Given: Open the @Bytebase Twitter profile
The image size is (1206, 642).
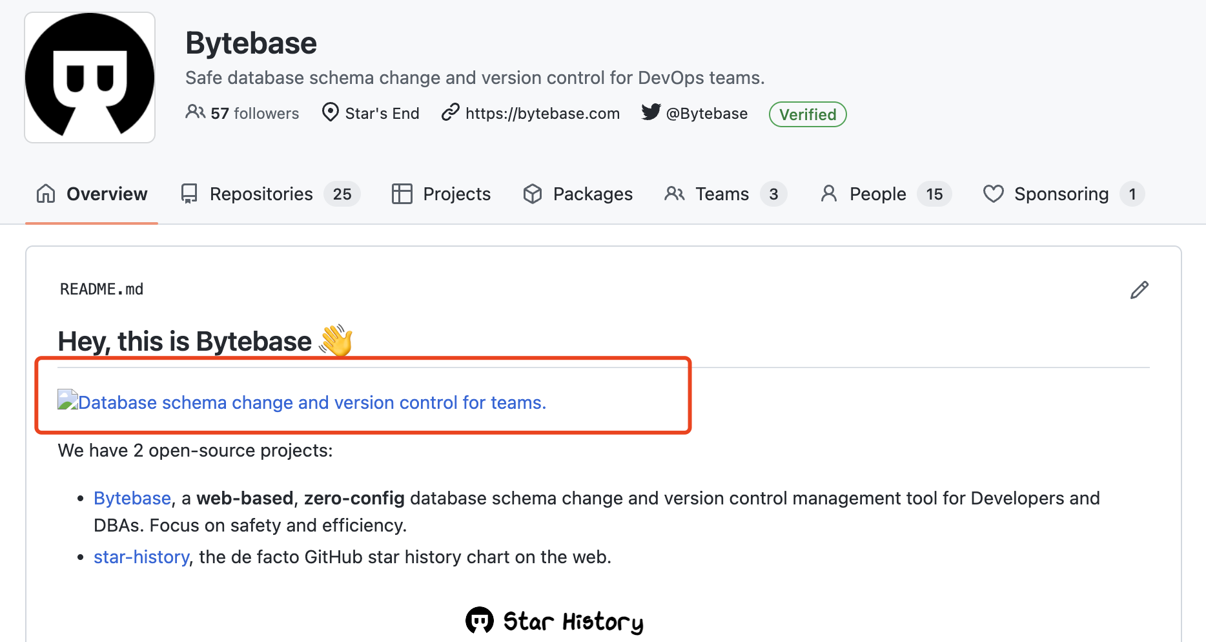Looking at the screenshot, I should (x=706, y=114).
